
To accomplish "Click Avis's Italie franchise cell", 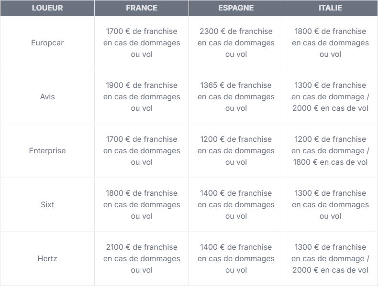I will 330,97.
